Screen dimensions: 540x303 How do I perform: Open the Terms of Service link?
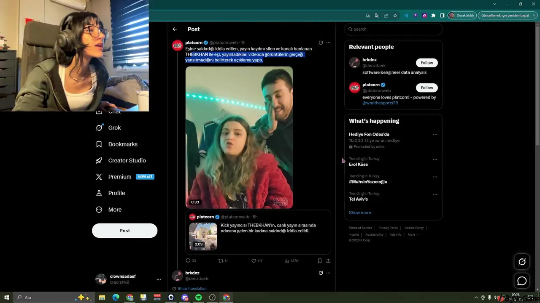click(x=360, y=228)
